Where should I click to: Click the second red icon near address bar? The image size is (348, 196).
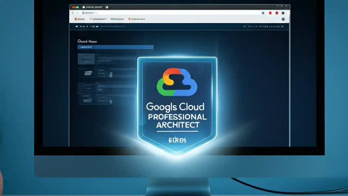coord(277,13)
